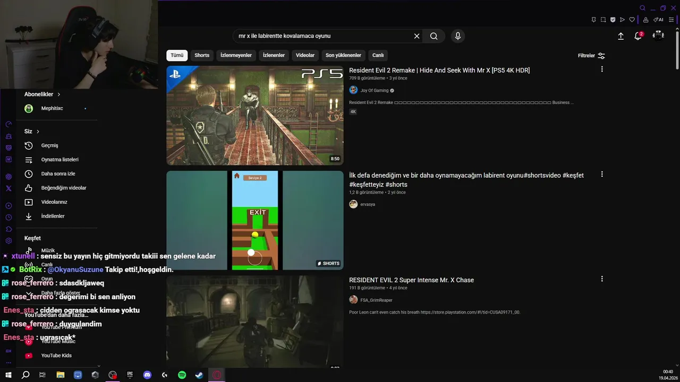This screenshot has height=382, width=680.
Task: Open more options for Hide And Seek video
Action: 602,70
